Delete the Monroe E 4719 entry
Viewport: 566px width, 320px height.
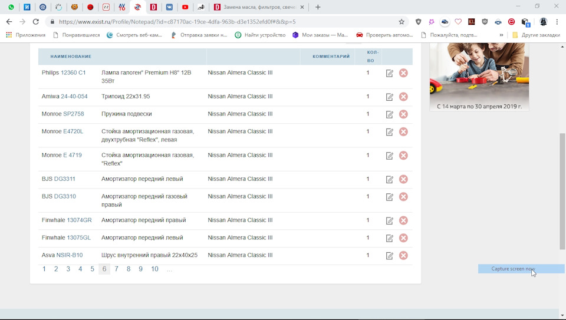(403, 156)
